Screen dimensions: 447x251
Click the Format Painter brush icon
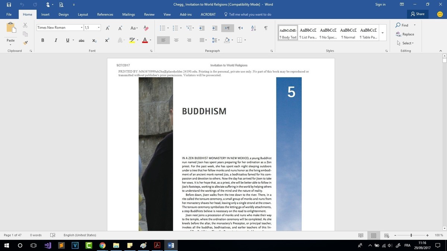click(x=25, y=43)
